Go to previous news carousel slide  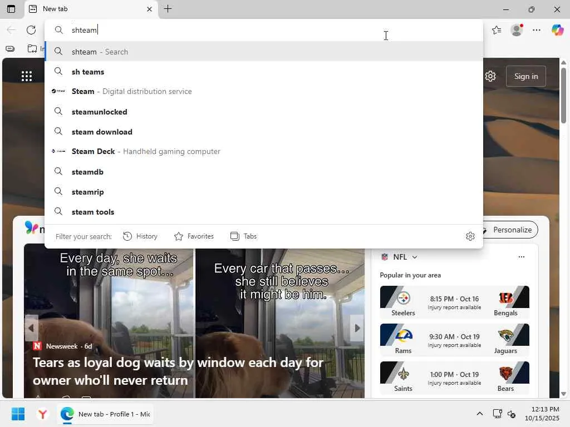(31, 328)
